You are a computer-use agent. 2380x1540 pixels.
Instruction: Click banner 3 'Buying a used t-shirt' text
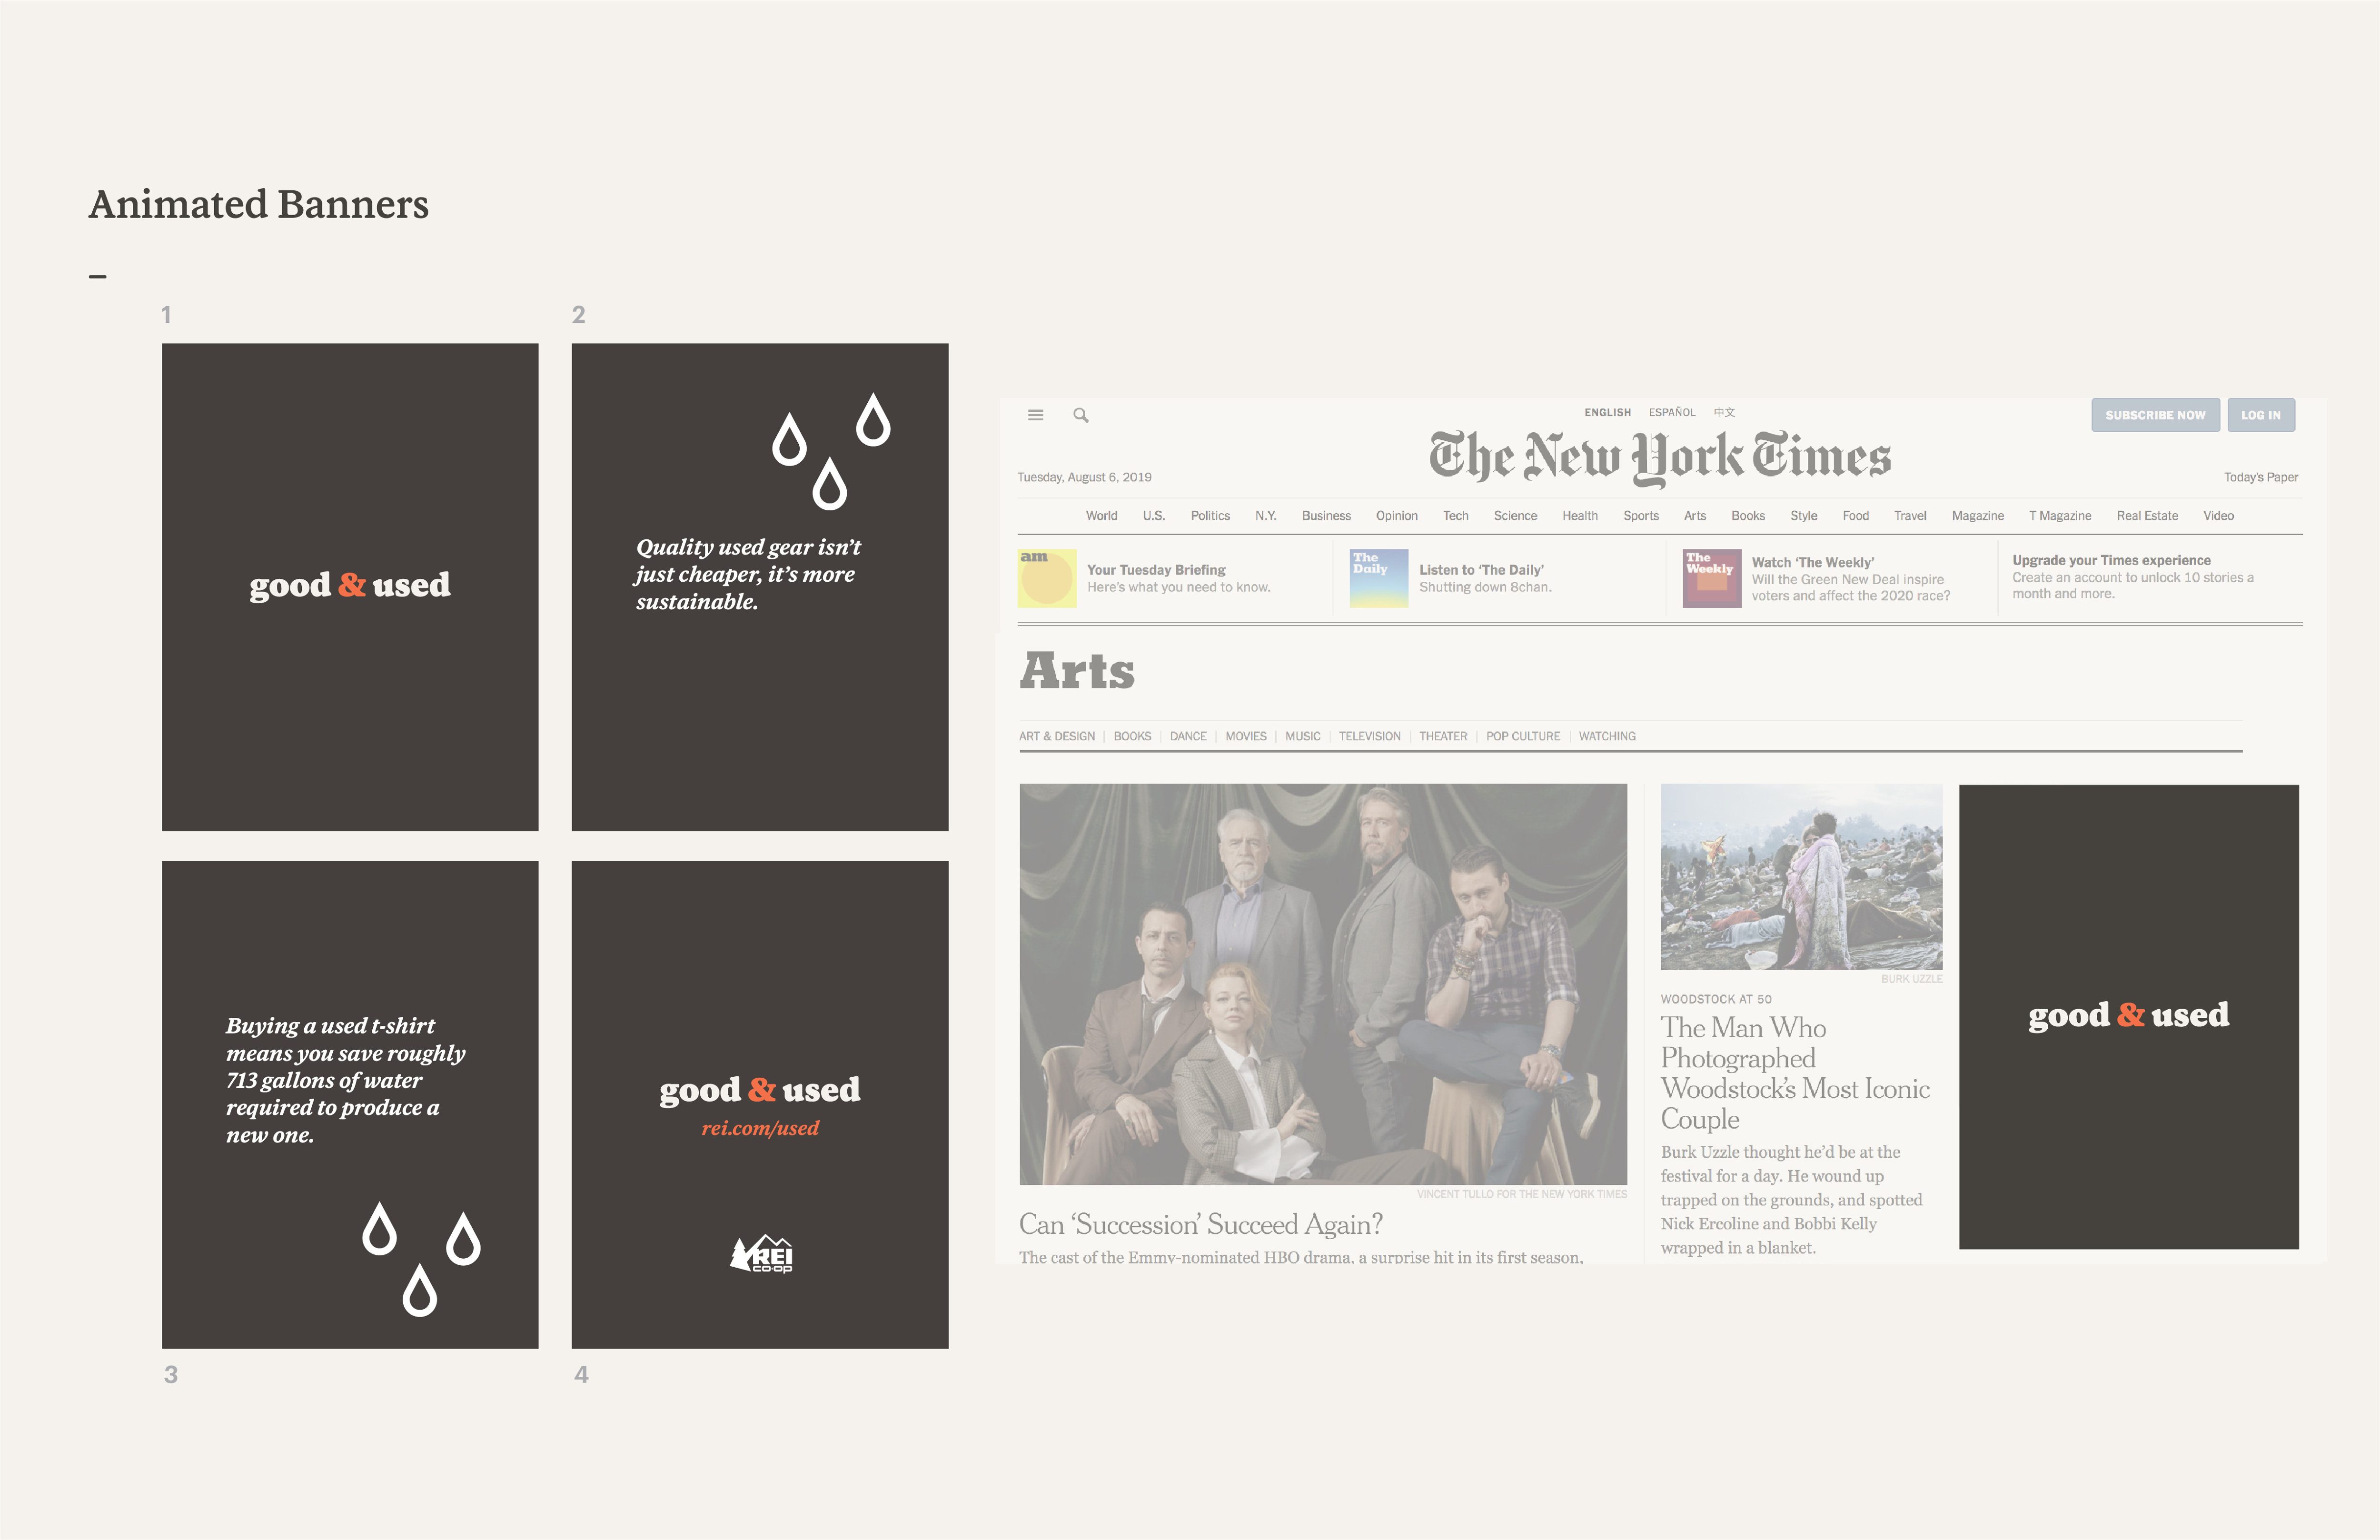click(345, 1080)
